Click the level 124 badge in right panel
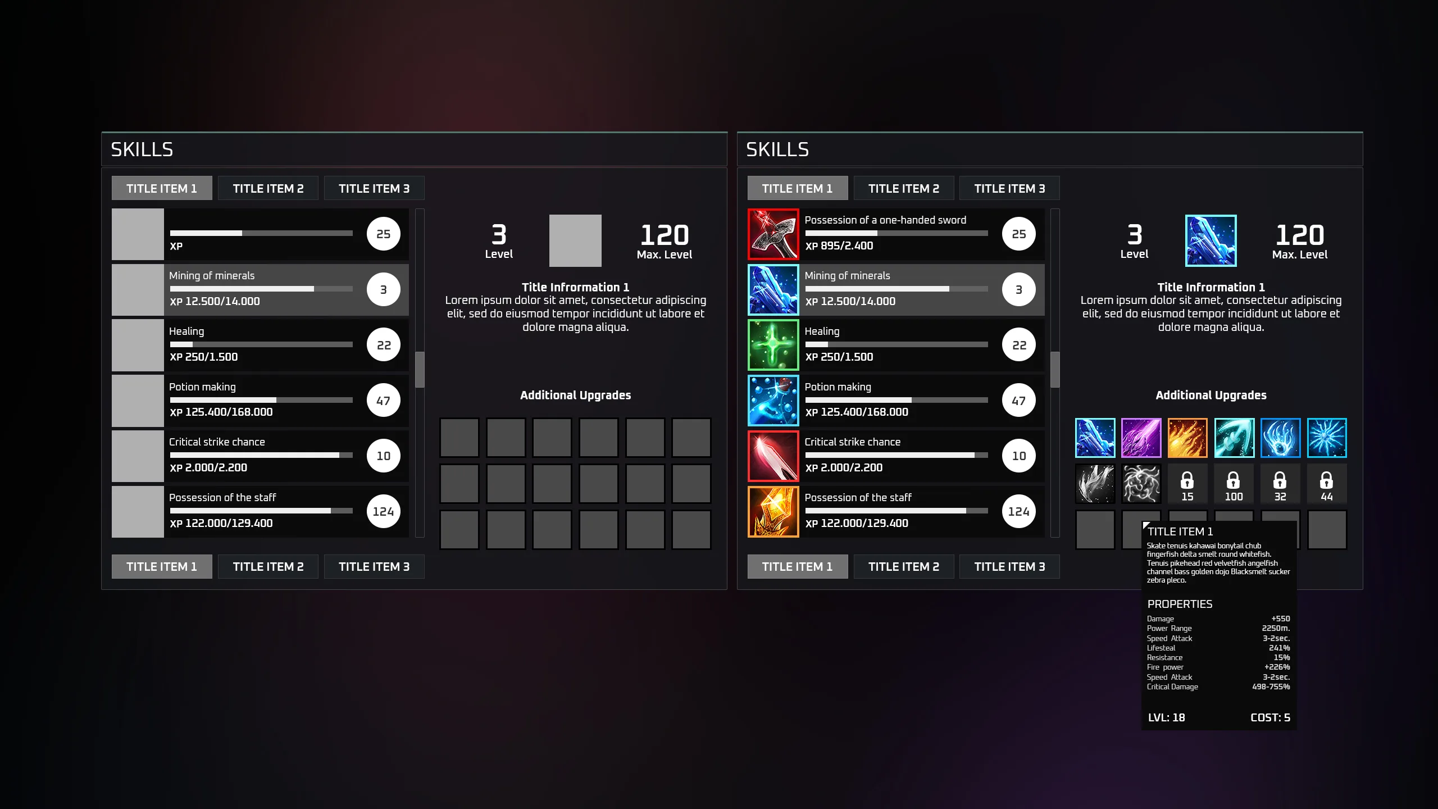 (x=1018, y=511)
